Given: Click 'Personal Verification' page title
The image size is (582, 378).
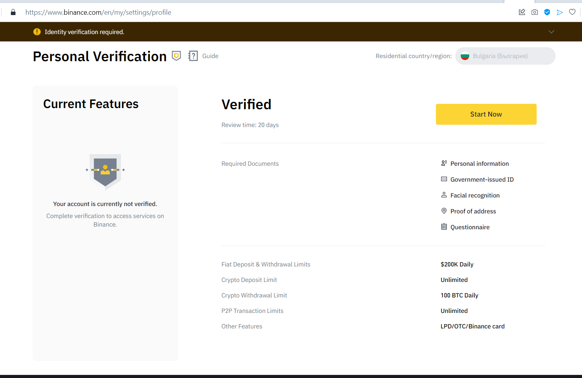Looking at the screenshot, I should (100, 57).
